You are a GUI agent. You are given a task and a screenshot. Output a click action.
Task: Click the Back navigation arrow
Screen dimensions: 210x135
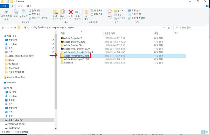3,28
